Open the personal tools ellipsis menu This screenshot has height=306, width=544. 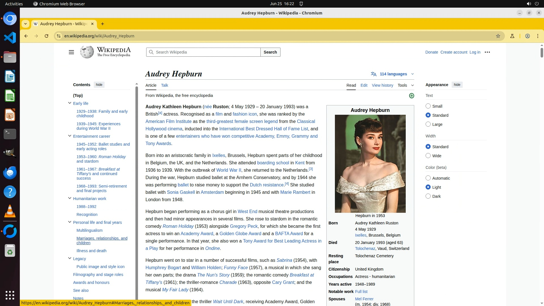[487, 52]
